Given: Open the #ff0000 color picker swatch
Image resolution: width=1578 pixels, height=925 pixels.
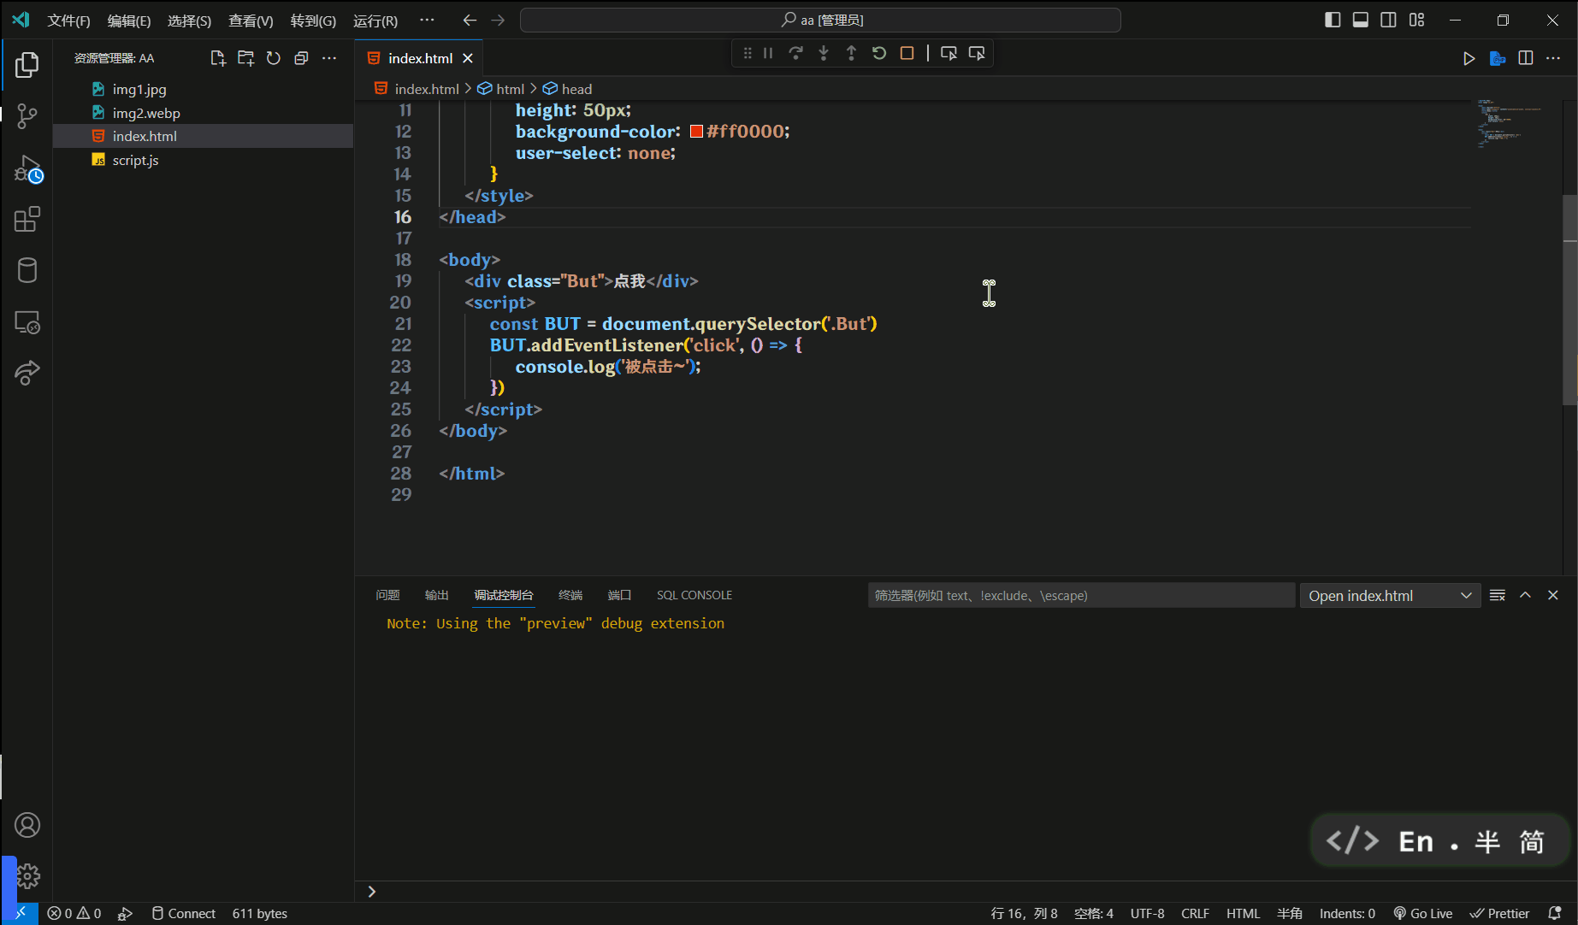Looking at the screenshot, I should pos(696,131).
